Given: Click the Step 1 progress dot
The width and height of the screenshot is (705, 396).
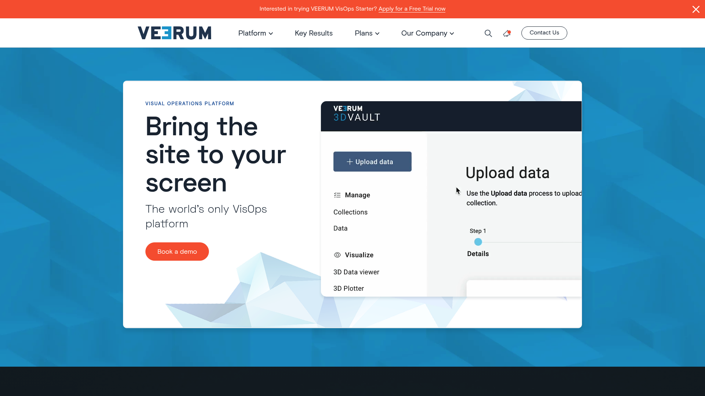Looking at the screenshot, I should point(478,242).
